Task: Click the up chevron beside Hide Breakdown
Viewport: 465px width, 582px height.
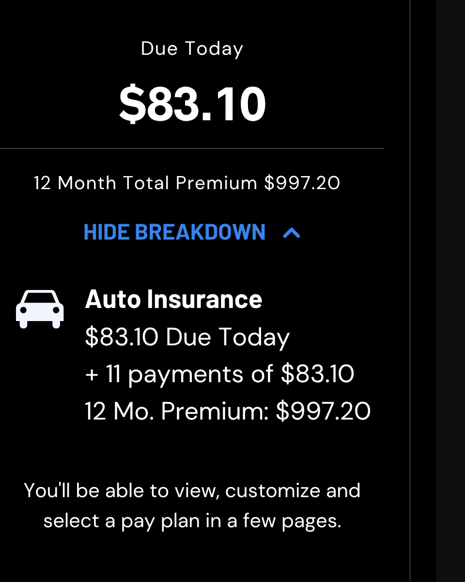Action: (x=292, y=233)
